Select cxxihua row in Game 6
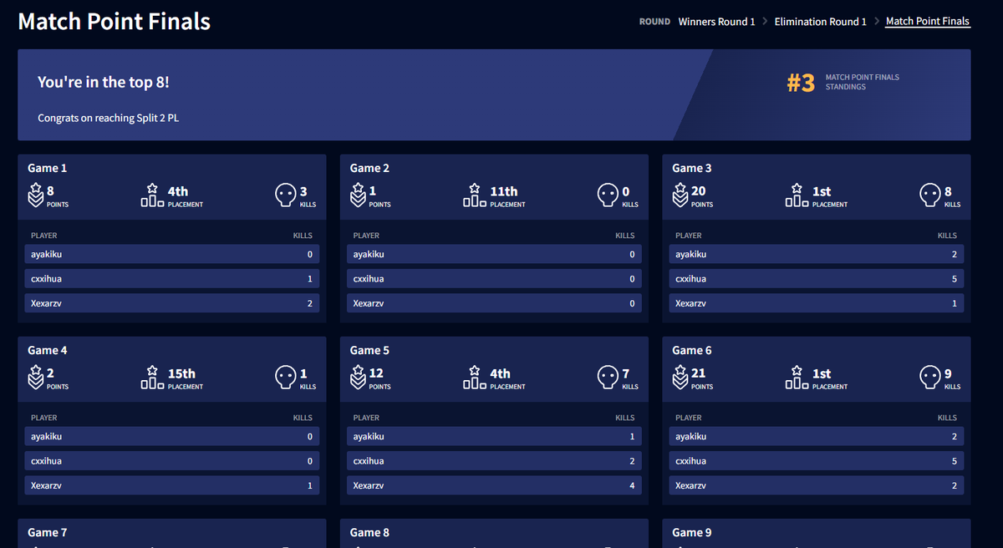The width and height of the screenshot is (1003, 548). pos(817,461)
